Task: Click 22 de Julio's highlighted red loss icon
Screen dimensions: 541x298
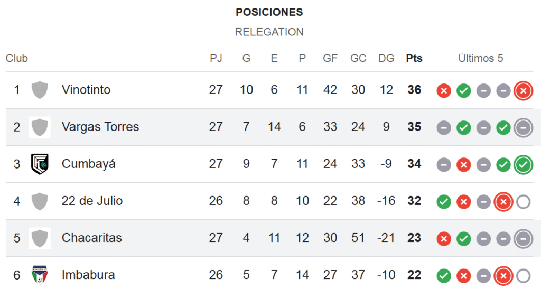Action: tap(503, 202)
